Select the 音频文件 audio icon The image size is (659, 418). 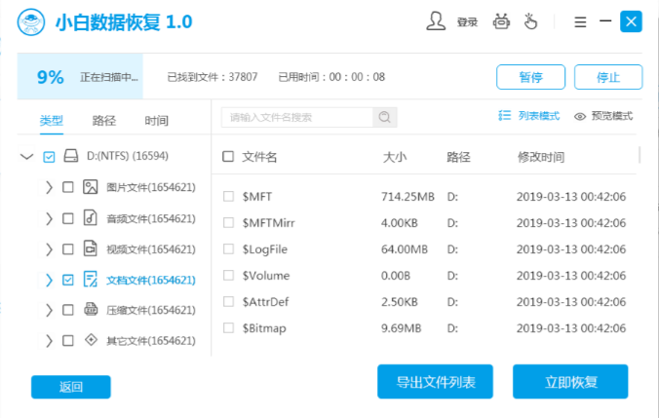click(x=91, y=217)
